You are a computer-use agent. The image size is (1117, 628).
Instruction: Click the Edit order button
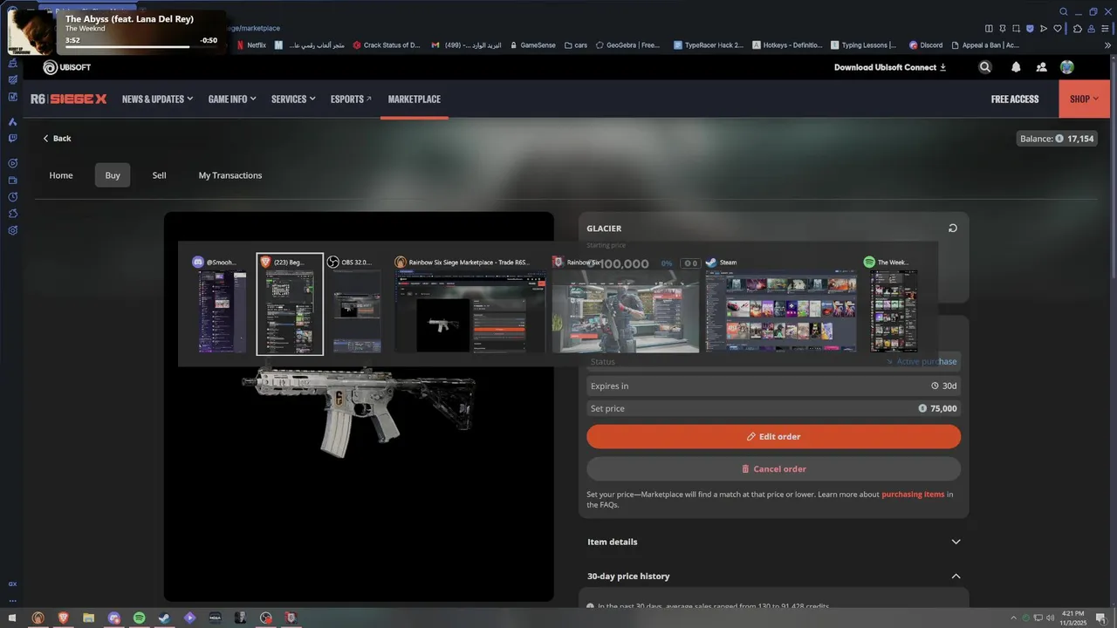[x=773, y=436]
